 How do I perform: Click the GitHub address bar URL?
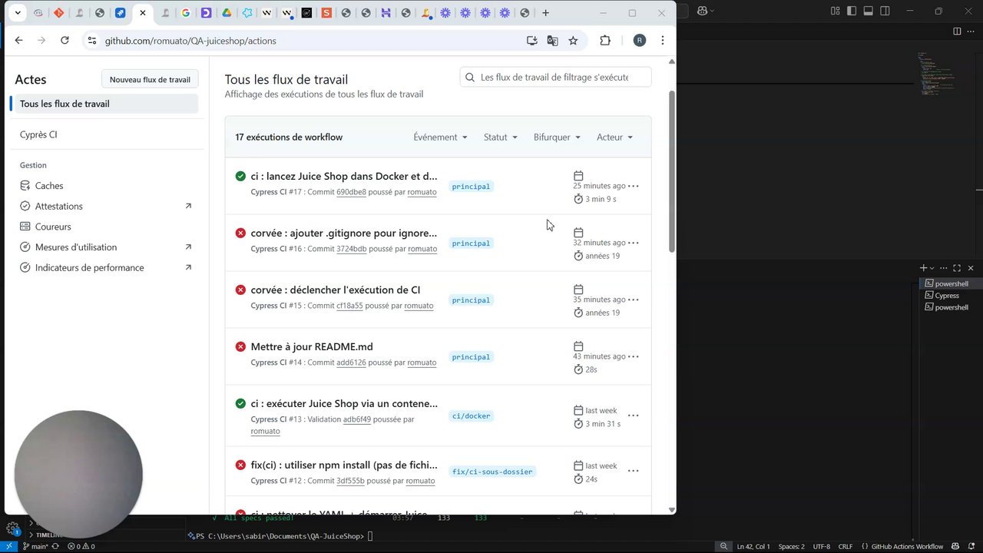190,41
